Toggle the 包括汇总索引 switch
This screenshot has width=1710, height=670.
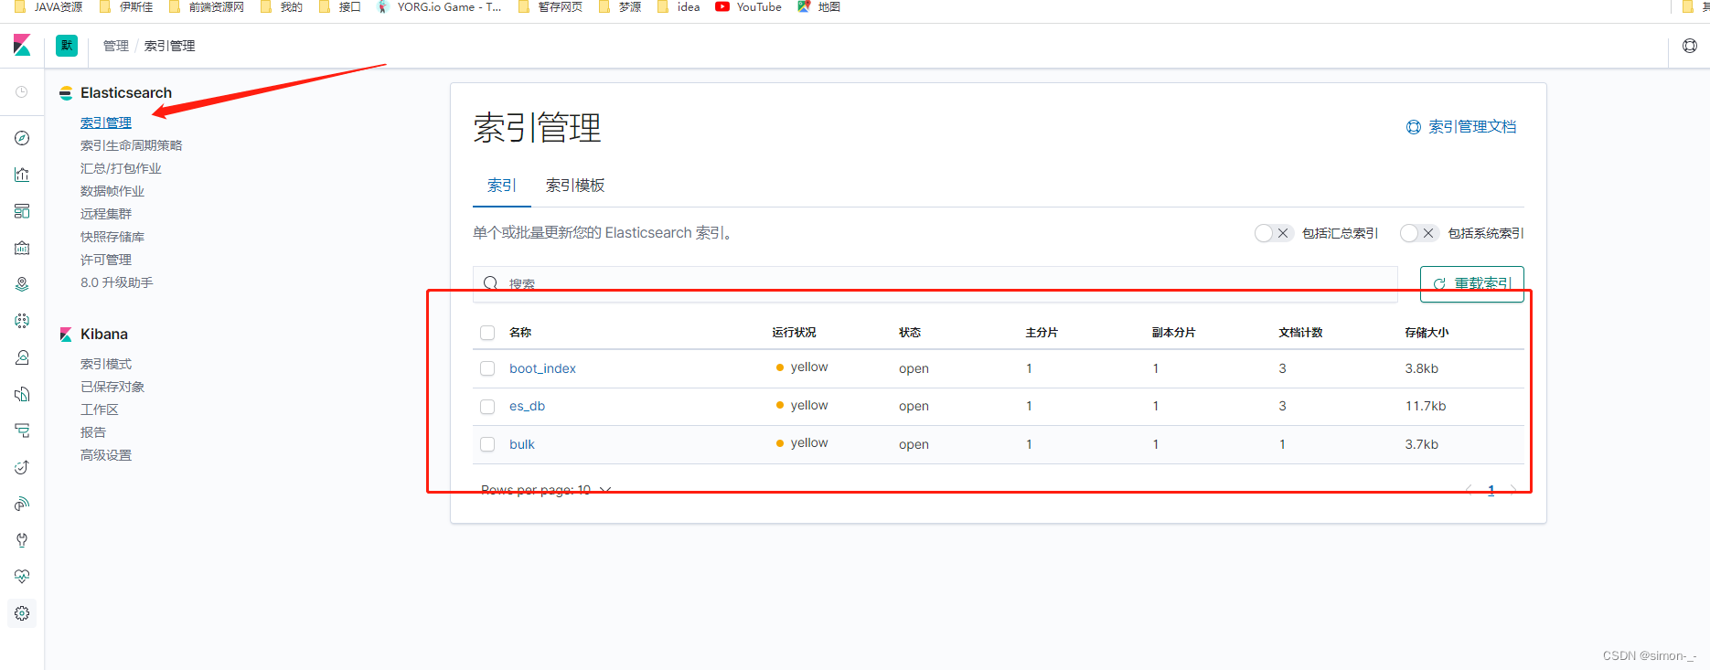click(x=1273, y=233)
